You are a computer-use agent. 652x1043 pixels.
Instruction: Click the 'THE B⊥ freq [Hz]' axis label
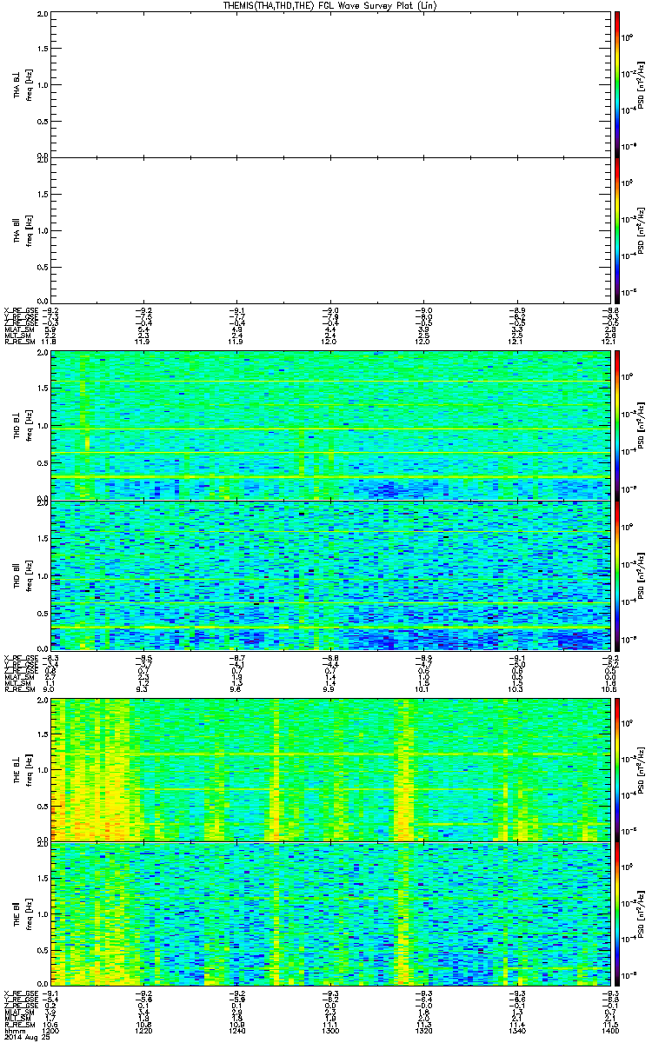(x=22, y=769)
